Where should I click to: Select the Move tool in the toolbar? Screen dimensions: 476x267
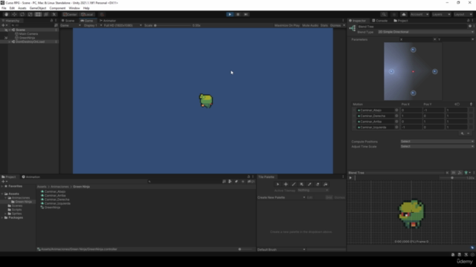(x=14, y=14)
